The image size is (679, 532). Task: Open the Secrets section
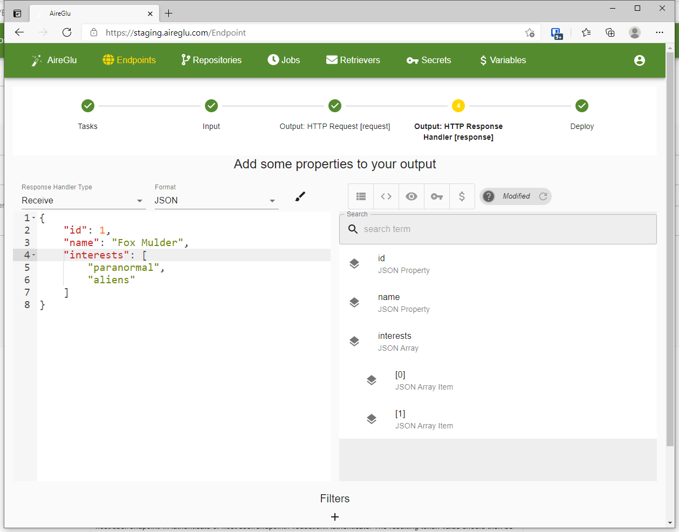(429, 60)
